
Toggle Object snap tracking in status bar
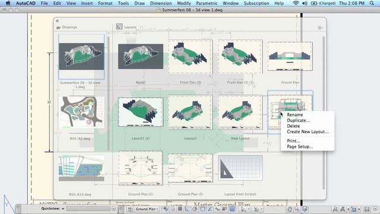click(x=210, y=209)
